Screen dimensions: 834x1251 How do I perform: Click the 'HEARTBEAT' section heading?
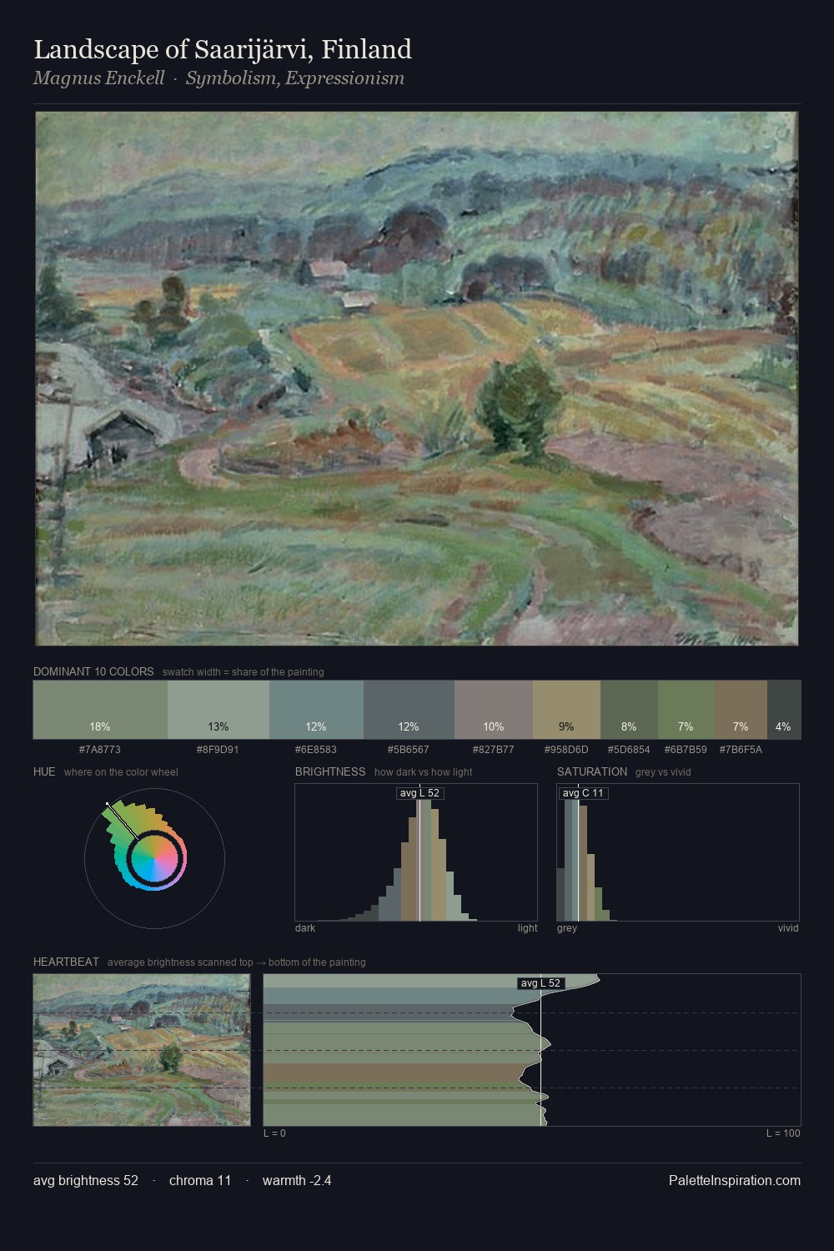coord(66,962)
